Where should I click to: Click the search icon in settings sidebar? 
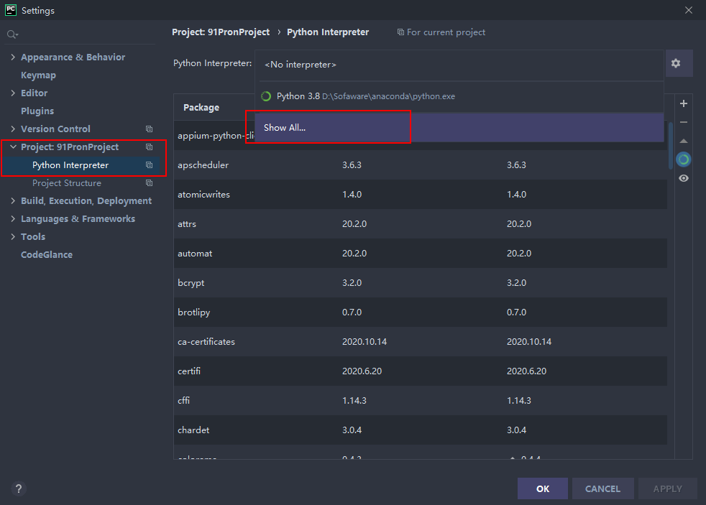[12, 34]
